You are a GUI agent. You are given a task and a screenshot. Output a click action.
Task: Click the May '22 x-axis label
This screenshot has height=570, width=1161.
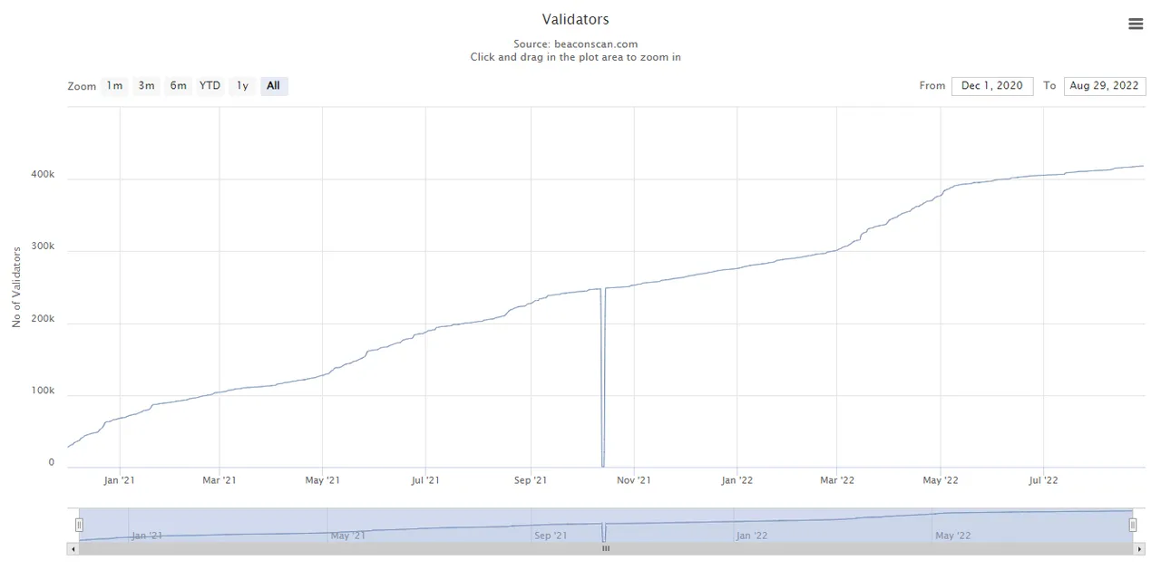pos(941,480)
